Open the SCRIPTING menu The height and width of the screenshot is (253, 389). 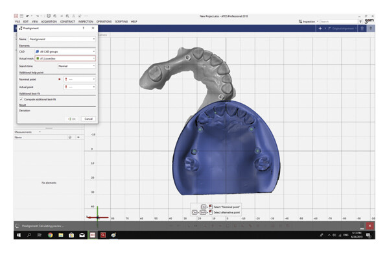pos(121,21)
